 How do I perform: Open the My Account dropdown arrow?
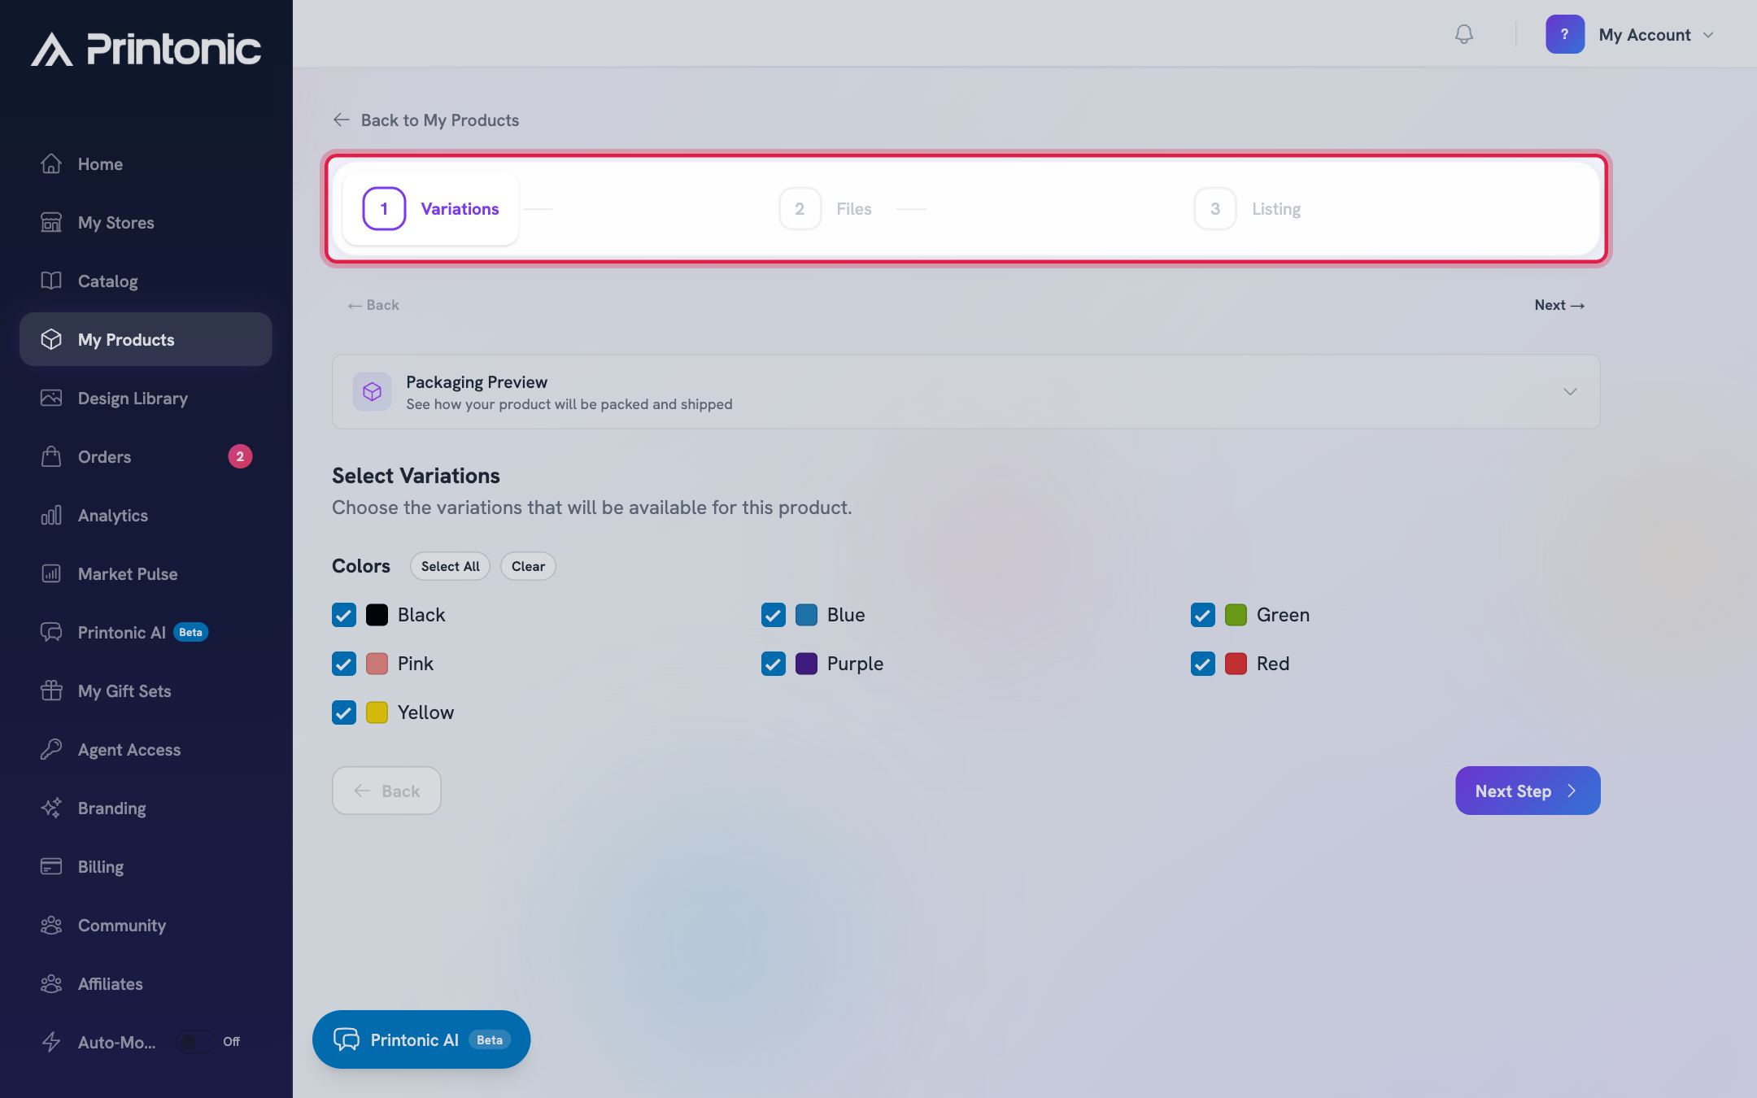pos(1708,35)
